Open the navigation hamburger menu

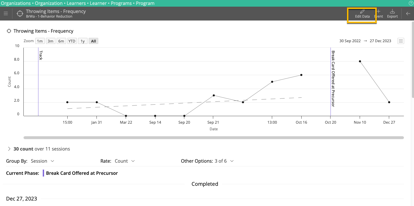(5, 13)
